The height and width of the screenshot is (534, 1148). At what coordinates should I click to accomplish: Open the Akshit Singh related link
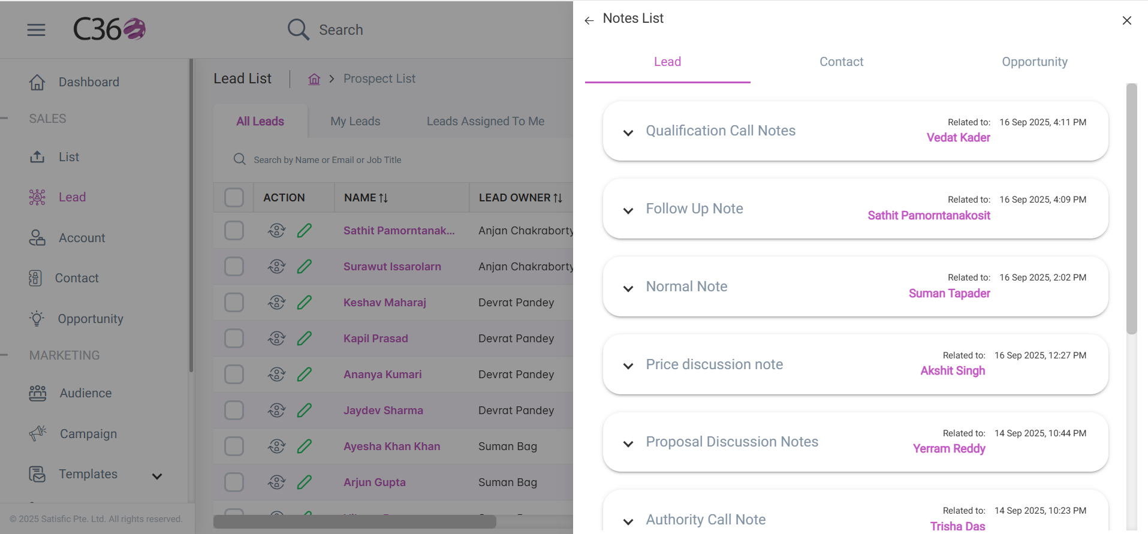[953, 370]
